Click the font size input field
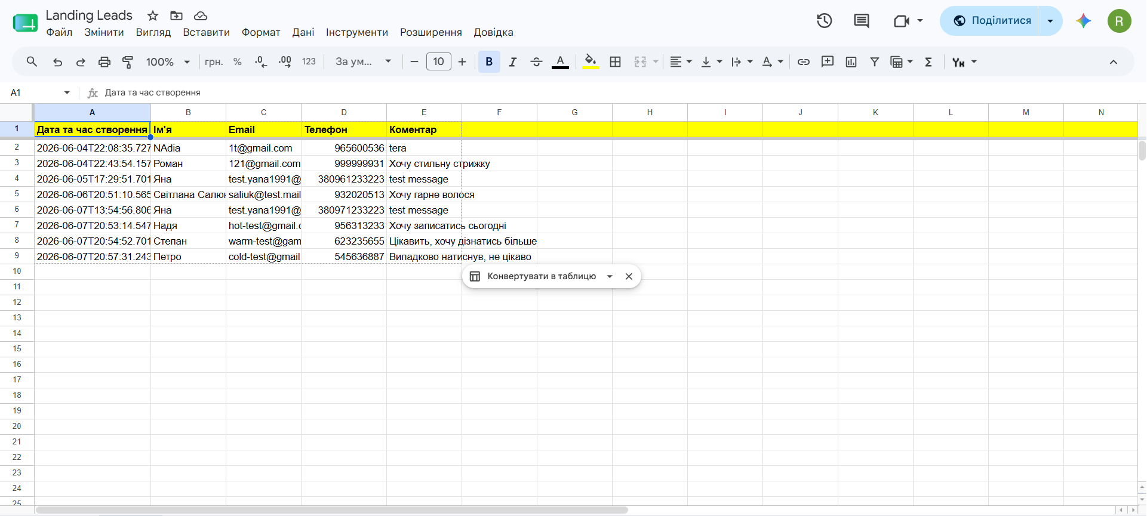Image resolution: width=1147 pixels, height=516 pixels. point(439,61)
